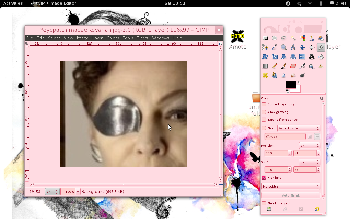
Task: Click the aspect ratio Current text field
Action: coord(285,136)
